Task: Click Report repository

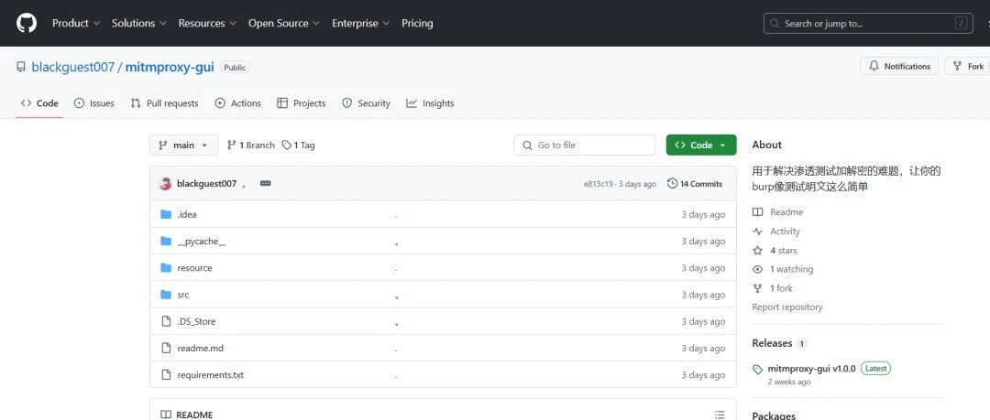Action: (787, 307)
